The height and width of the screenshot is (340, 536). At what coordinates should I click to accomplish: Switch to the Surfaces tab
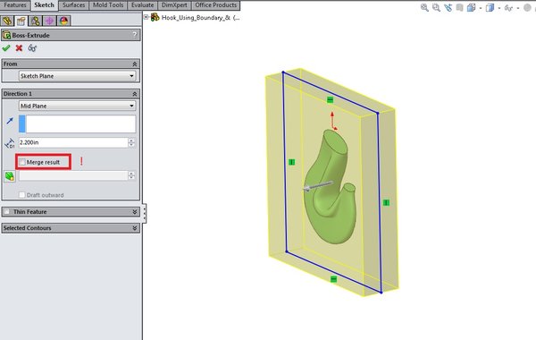point(73,5)
